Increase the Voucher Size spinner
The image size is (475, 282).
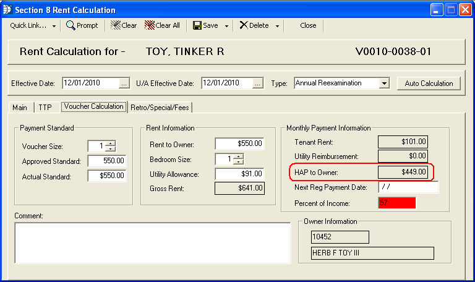111,143
